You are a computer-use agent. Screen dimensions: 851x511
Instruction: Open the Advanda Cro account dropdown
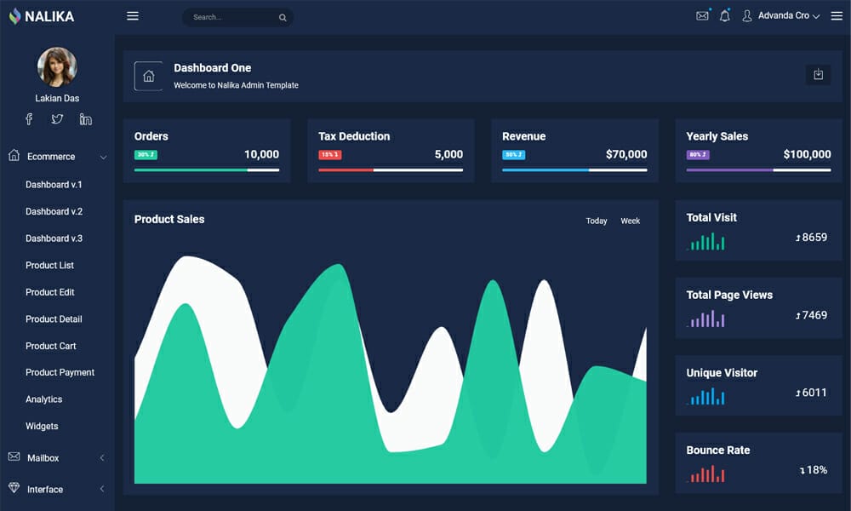pyautogui.click(x=784, y=15)
